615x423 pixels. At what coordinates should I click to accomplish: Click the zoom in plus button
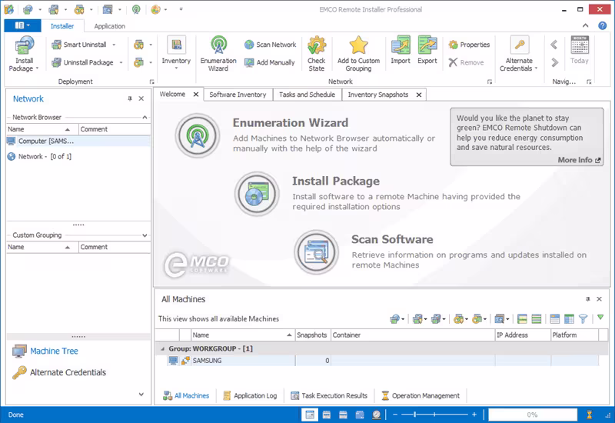[474, 415]
